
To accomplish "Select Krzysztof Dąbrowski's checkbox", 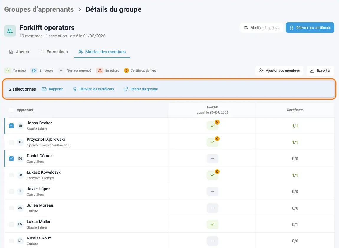I will pos(11,142).
